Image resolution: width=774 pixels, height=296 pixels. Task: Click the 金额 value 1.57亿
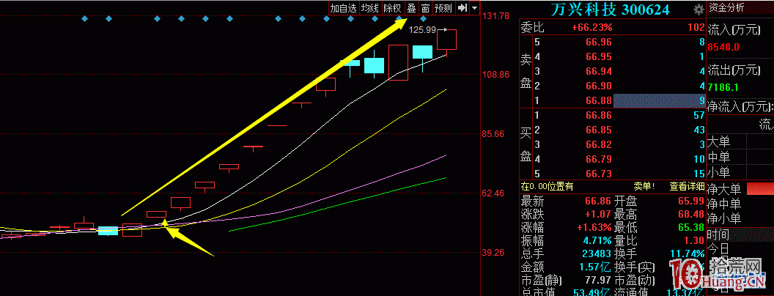click(x=596, y=267)
